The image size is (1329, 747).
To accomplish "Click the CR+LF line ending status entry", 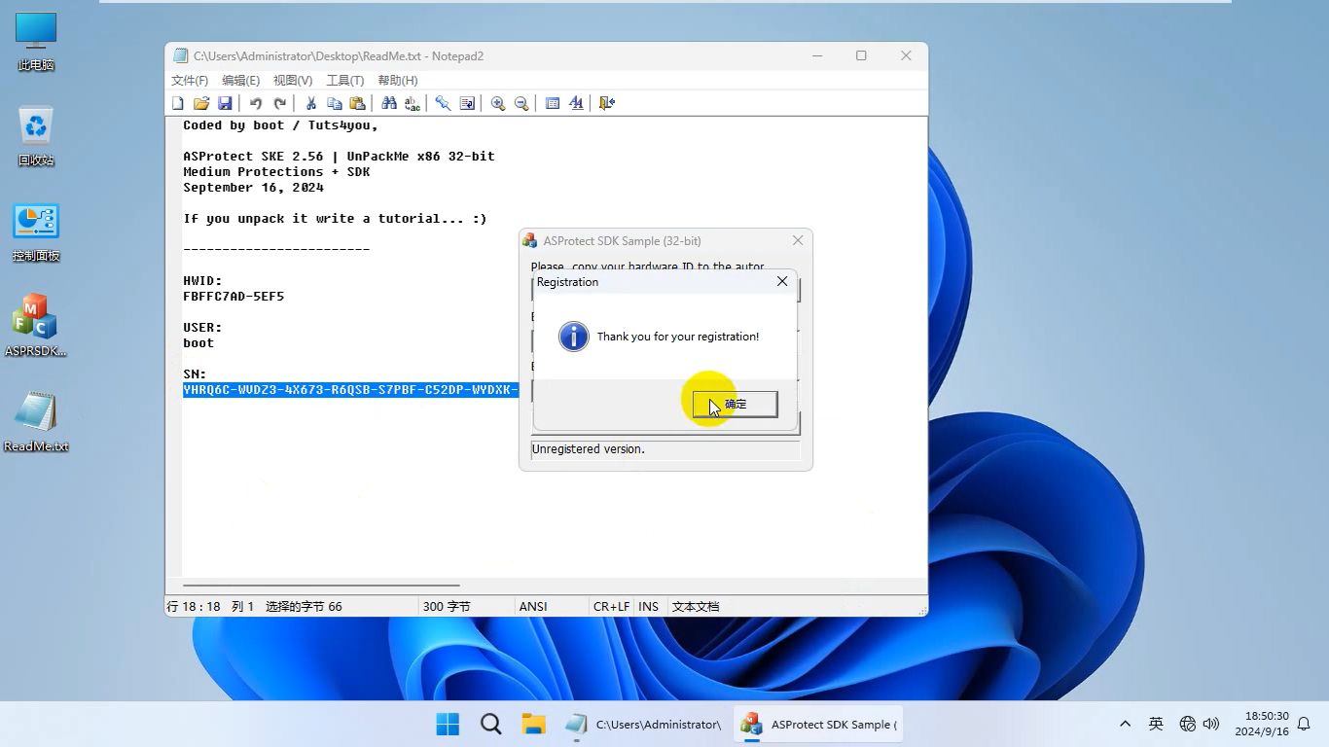I will click(x=612, y=606).
